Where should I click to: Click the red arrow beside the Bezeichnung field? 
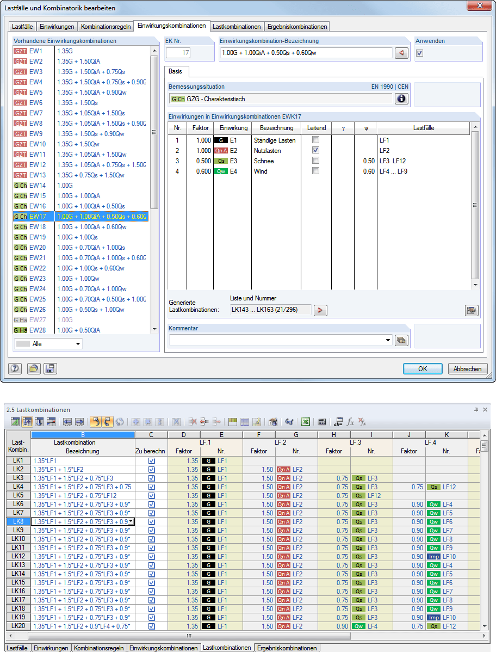point(401,53)
